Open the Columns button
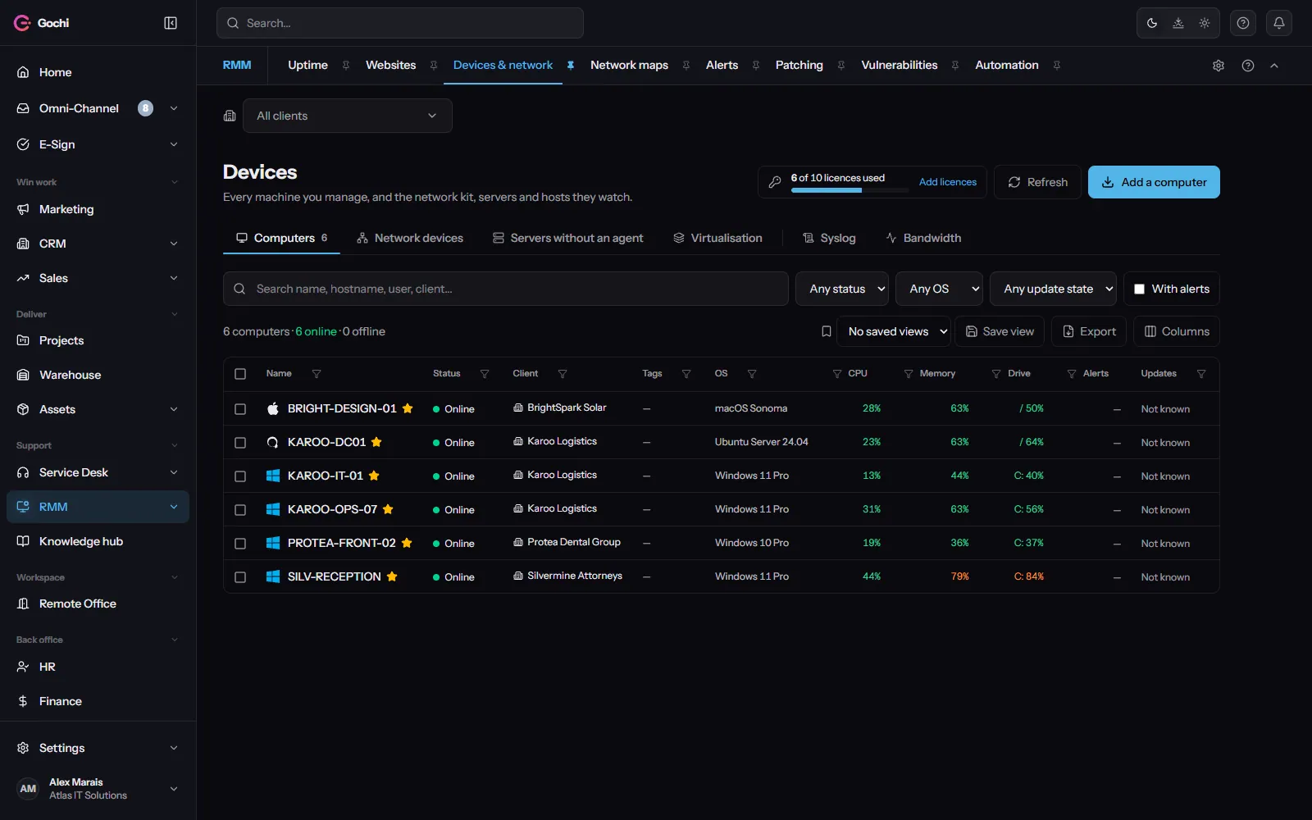 [1177, 331]
